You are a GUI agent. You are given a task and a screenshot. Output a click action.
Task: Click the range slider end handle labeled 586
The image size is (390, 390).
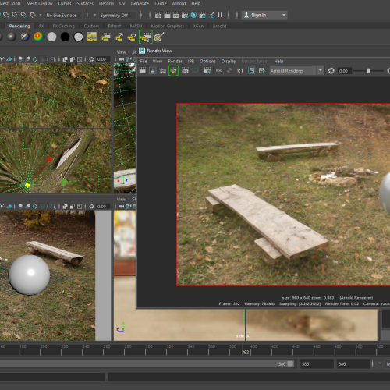(290, 363)
